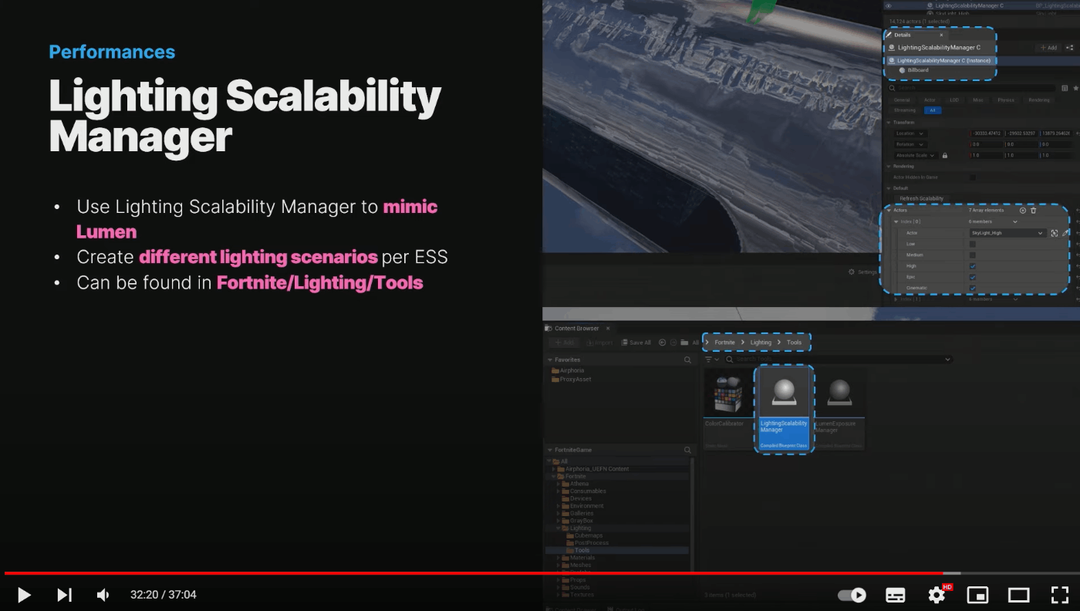Expand Index [ 1 ] entry
Image resolution: width=1080 pixels, height=611 pixels.
896,299
